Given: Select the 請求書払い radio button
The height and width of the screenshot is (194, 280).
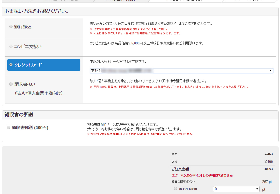Looking at the screenshot, I should point(11,84).
